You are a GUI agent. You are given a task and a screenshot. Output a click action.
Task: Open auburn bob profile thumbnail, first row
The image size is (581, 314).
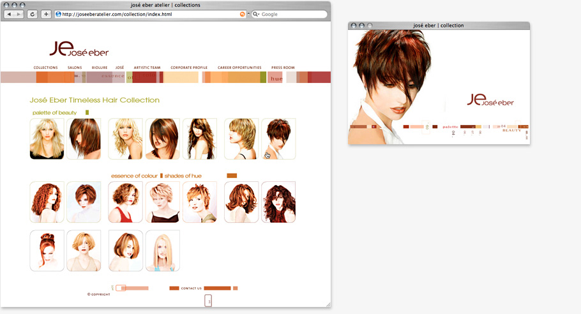point(84,139)
